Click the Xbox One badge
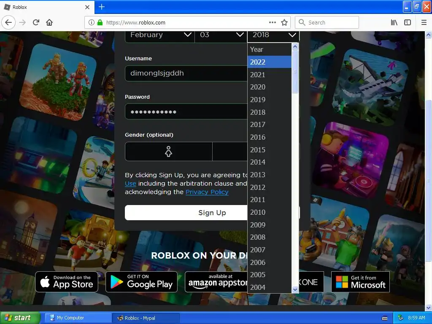 [311, 282]
